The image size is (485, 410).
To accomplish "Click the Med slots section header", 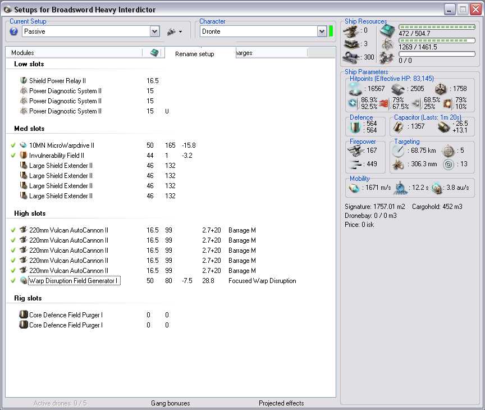I will [x=29, y=129].
